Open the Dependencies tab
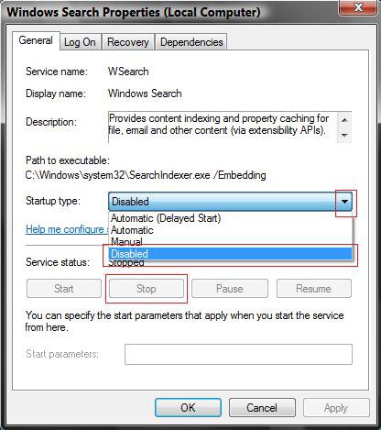The width and height of the screenshot is (381, 430). [x=191, y=42]
